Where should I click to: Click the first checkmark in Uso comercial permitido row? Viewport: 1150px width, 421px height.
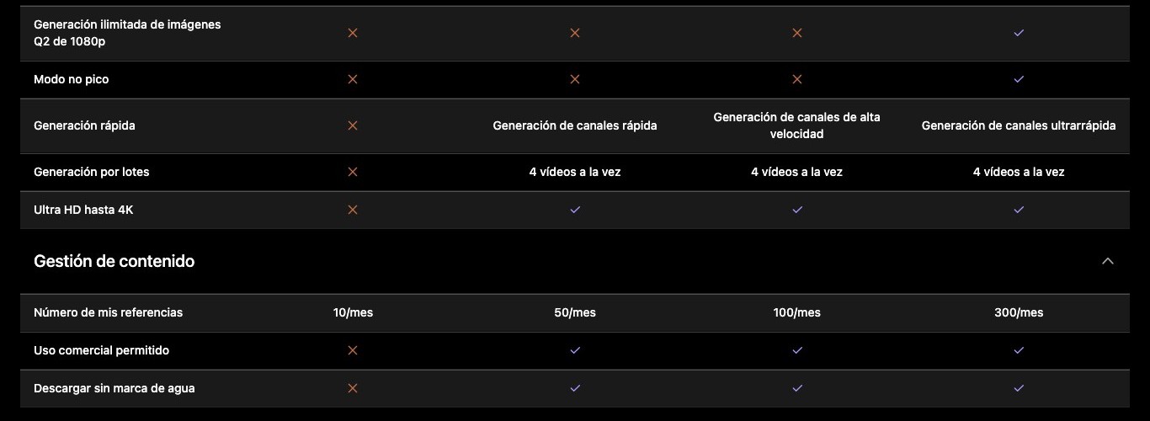pyautogui.click(x=575, y=350)
